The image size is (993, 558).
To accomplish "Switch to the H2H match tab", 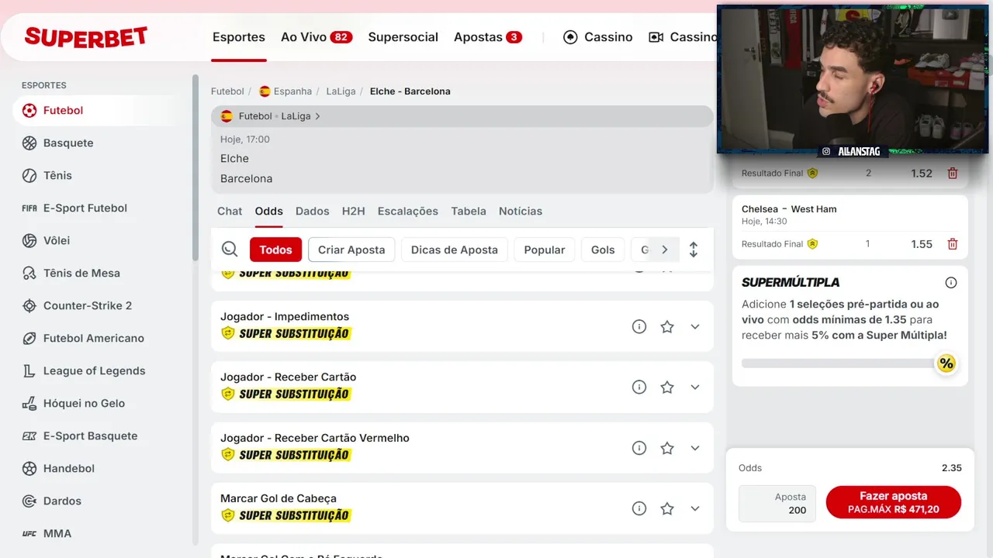I will (x=353, y=212).
